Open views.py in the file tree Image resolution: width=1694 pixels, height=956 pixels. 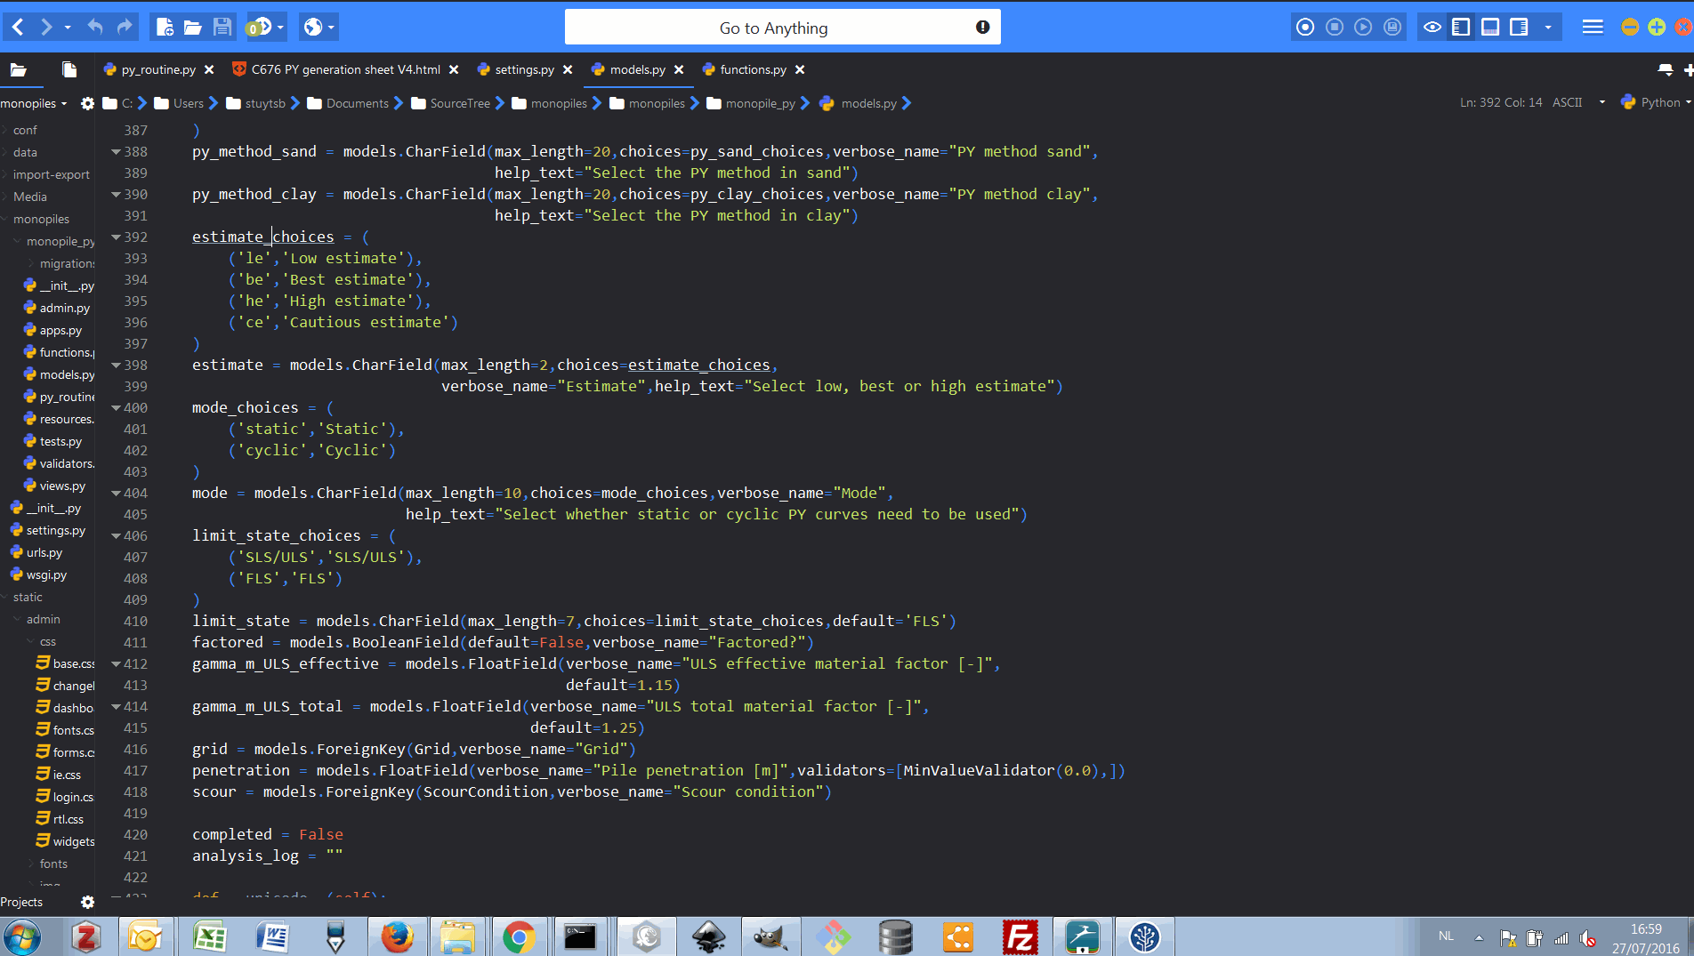click(62, 486)
